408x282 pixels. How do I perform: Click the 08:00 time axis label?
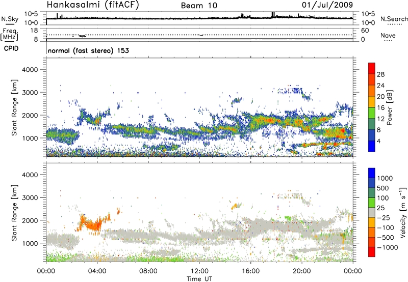148,271
